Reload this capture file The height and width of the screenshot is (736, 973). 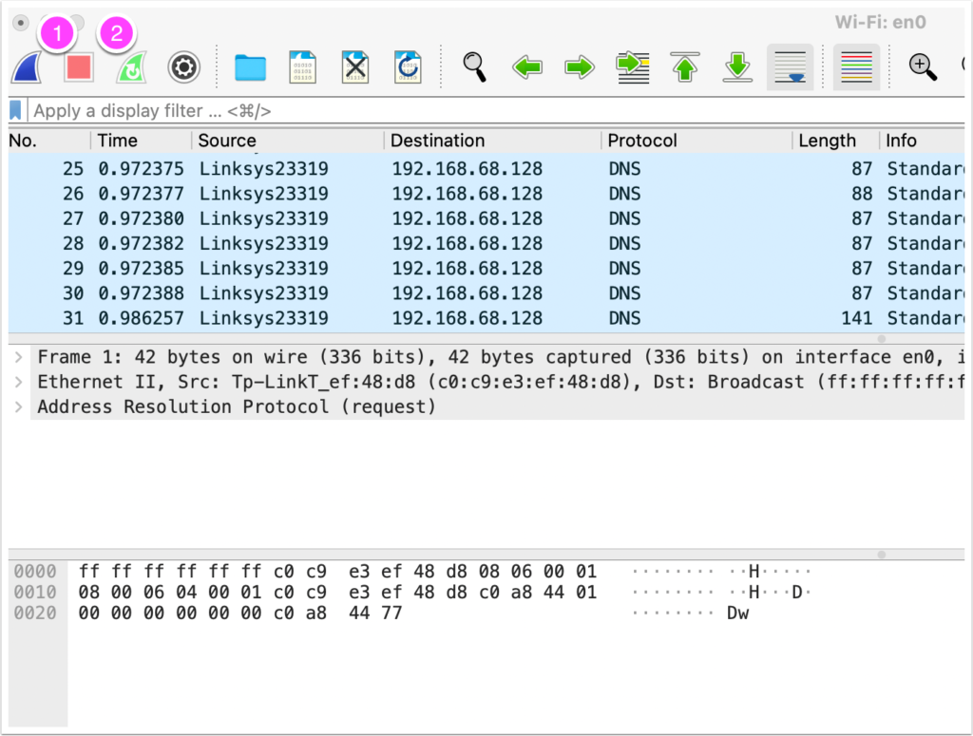point(407,67)
